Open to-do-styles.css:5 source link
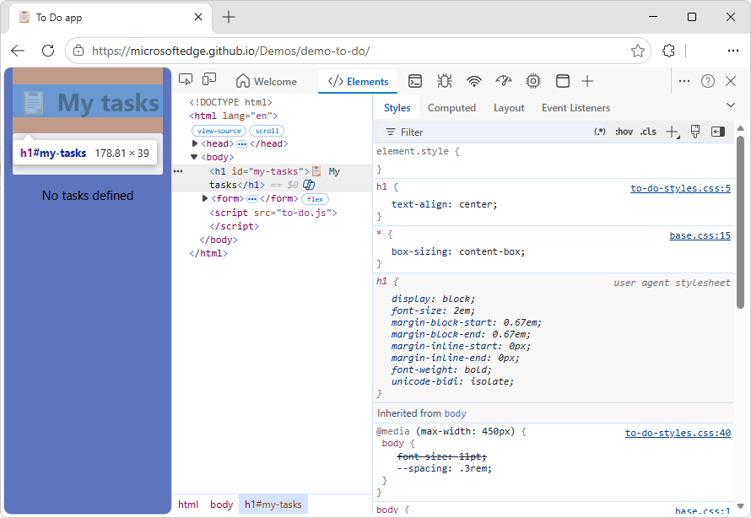The height and width of the screenshot is (518, 751). coord(680,188)
